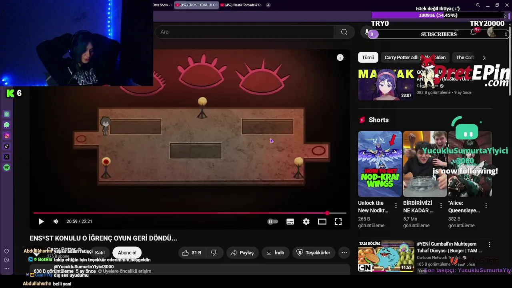Switch to theater mode view
The width and height of the screenshot is (512, 288).
point(322,222)
